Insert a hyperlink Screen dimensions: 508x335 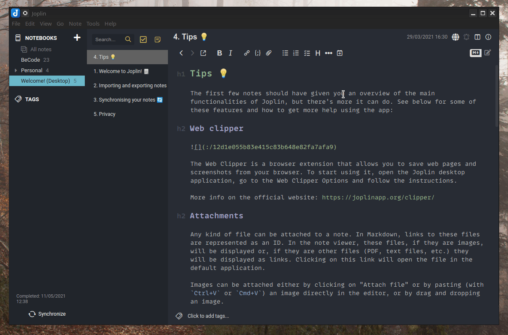coord(247,53)
